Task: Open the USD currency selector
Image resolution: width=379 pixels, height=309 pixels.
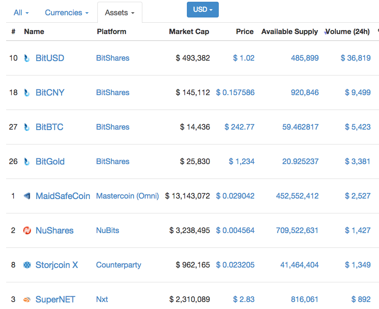Action: pyautogui.click(x=203, y=10)
